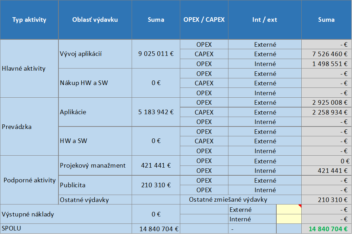Image resolution: width=352 pixels, height=234 pixels.
Task: Select the 'Aplikácie' cell
Action: click(x=95, y=112)
